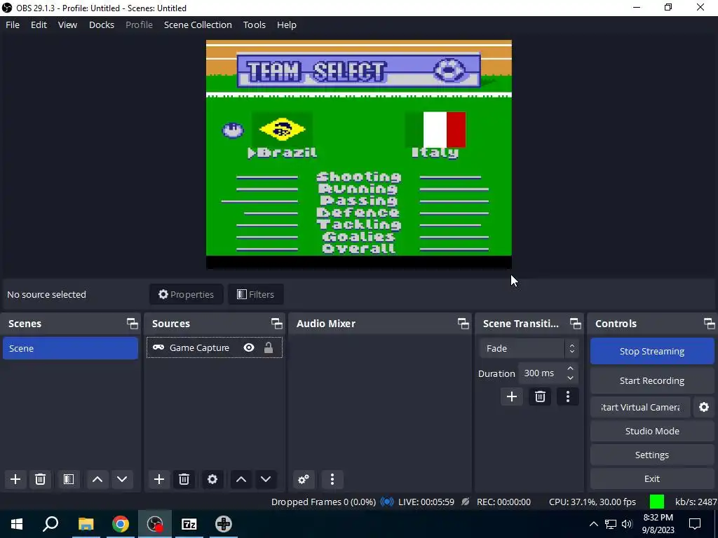This screenshot has height=538, width=718.
Task: Click Start Recording button
Action: pos(652,380)
